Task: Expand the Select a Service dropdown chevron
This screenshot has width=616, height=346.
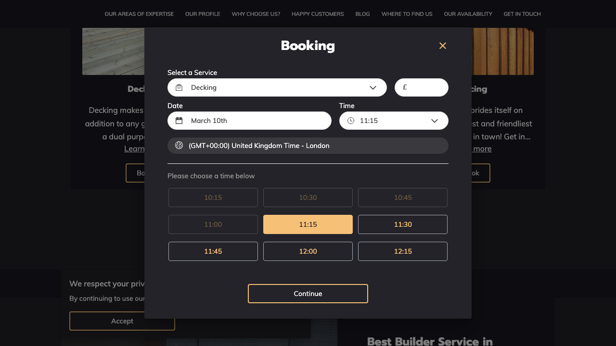Action: [x=373, y=87]
